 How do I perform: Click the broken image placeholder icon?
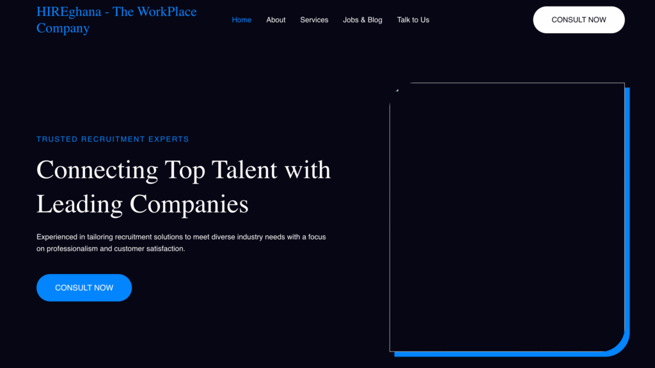click(x=397, y=89)
